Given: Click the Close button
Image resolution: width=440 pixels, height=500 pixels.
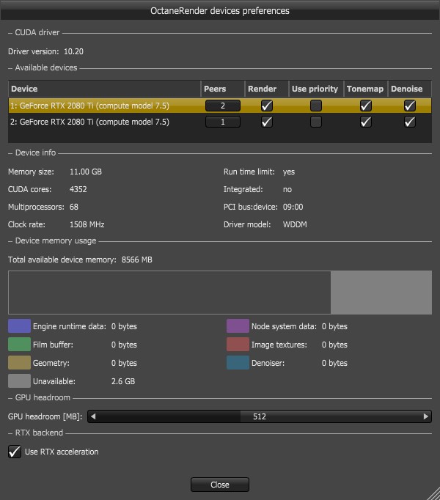Looking at the screenshot, I should [220, 485].
